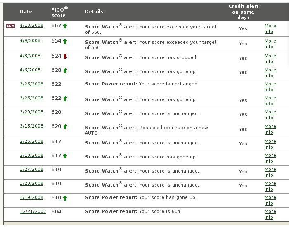Click green up arrow next to 2/10/2008 score
289x227 pixels.
click(x=65, y=156)
